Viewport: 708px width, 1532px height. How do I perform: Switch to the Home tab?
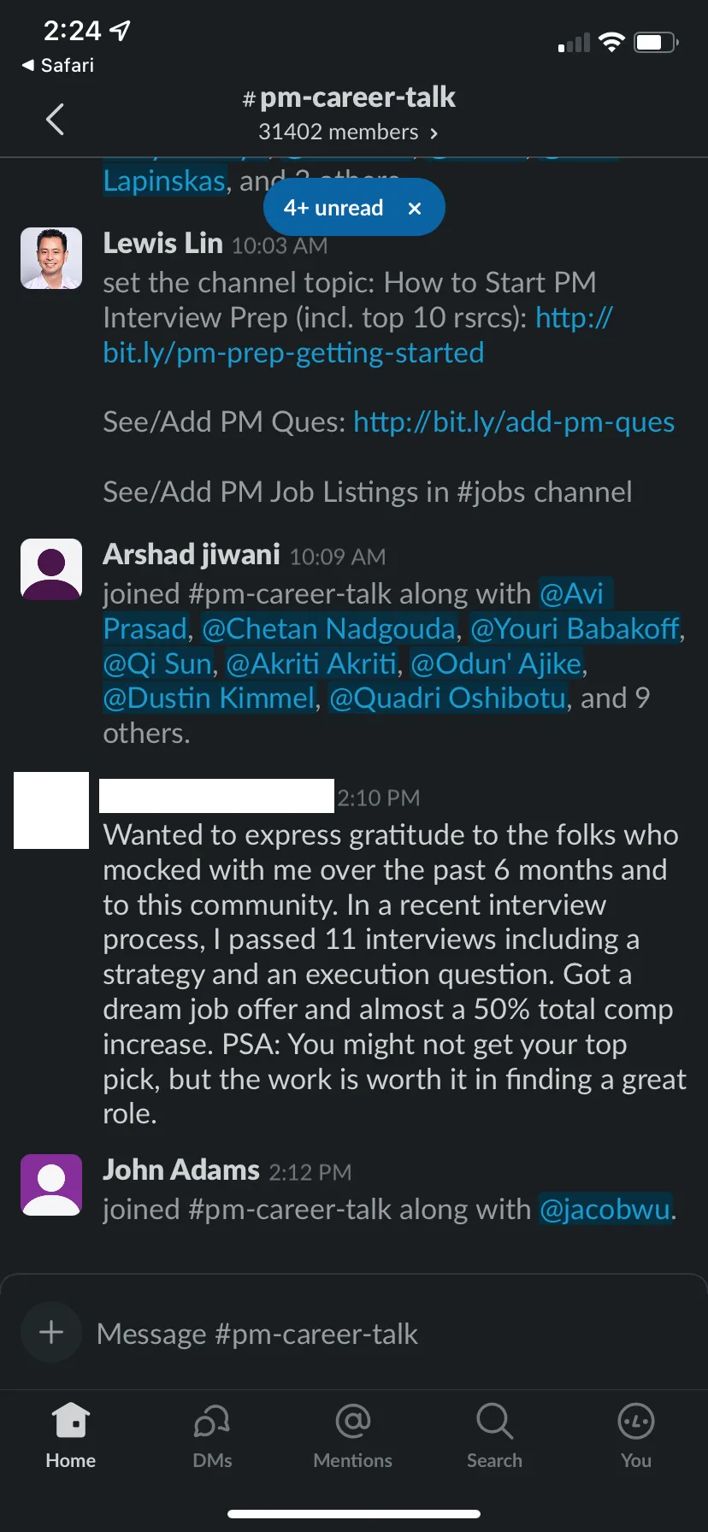coord(71,1436)
